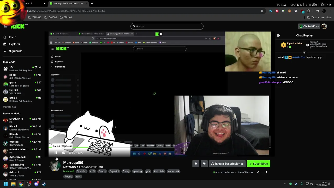Open browser extensions puzzle icon
Screen dimensions: 334x188
[308, 11]
